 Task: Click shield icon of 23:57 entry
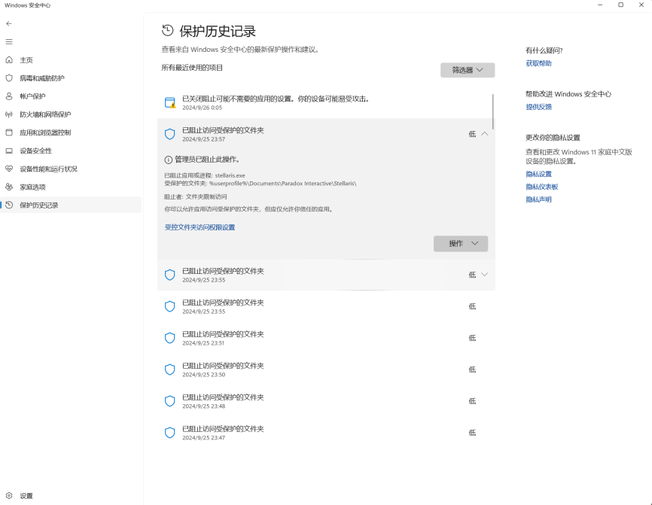(169, 134)
